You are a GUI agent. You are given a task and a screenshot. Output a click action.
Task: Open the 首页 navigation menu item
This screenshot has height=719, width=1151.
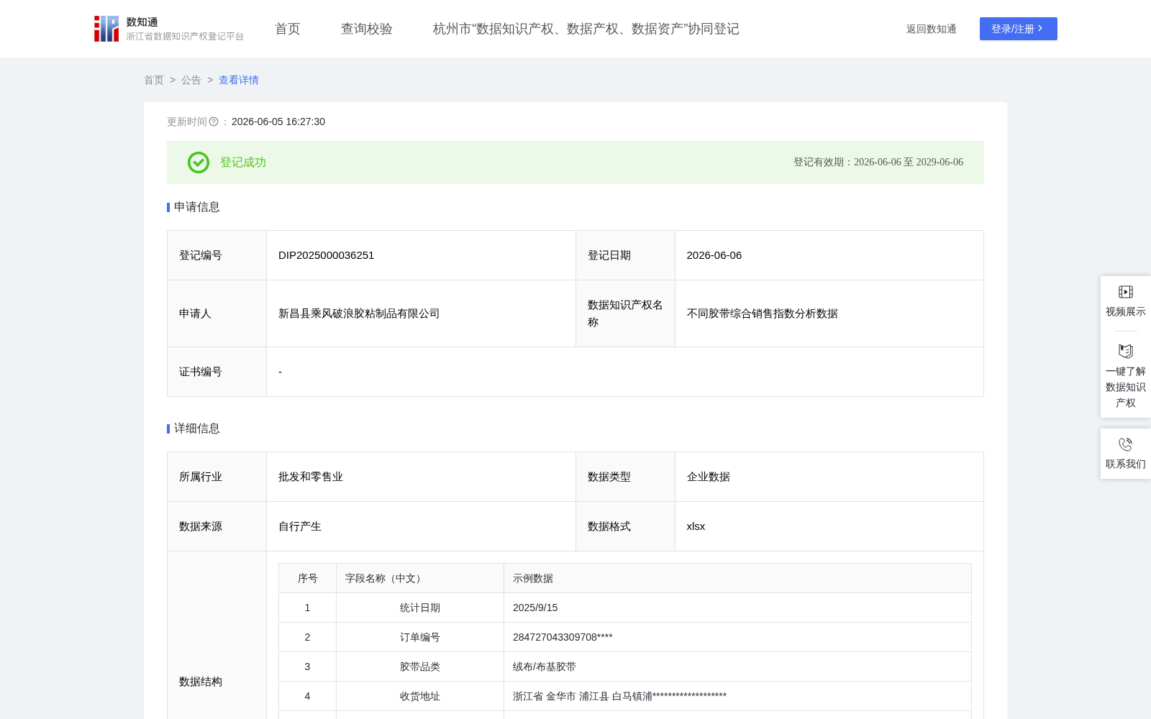pyautogui.click(x=288, y=29)
